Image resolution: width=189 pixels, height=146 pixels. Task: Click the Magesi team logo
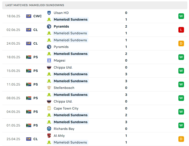(49, 60)
